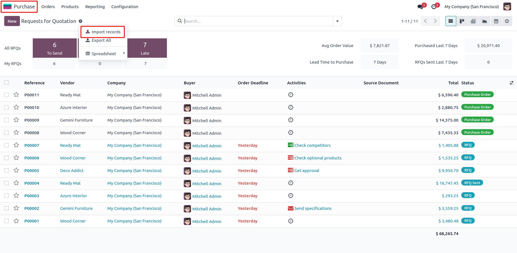This screenshot has height=253, width=517.
Task: Open the Reporting menu
Action: click(x=95, y=7)
